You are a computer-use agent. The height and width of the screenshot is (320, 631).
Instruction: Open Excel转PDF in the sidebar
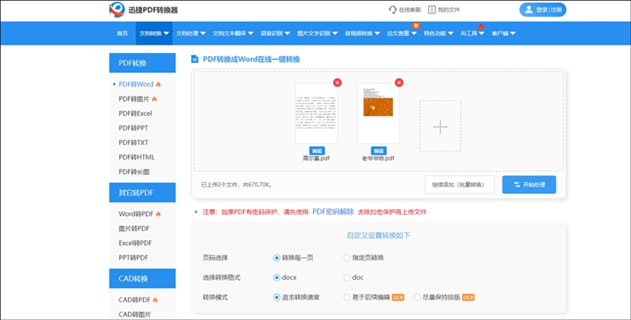[135, 243]
